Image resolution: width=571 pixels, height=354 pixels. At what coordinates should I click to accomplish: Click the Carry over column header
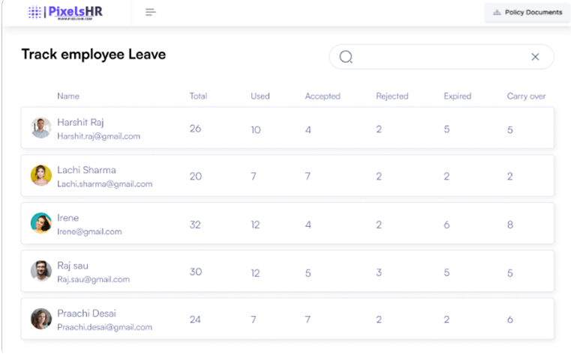(526, 97)
